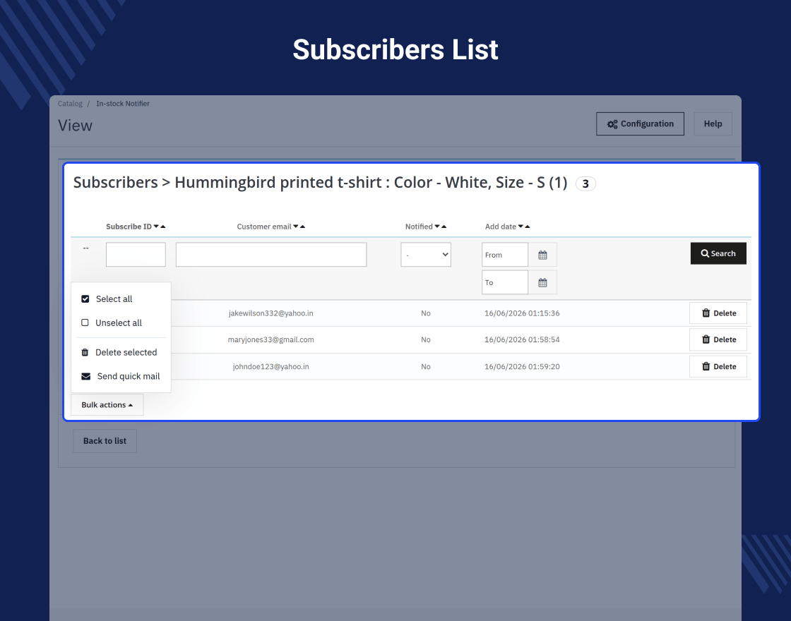This screenshot has width=791, height=621.
Task: Sort Notified column descending arrow
Action: pyautogui.click(x=437, y=227)
